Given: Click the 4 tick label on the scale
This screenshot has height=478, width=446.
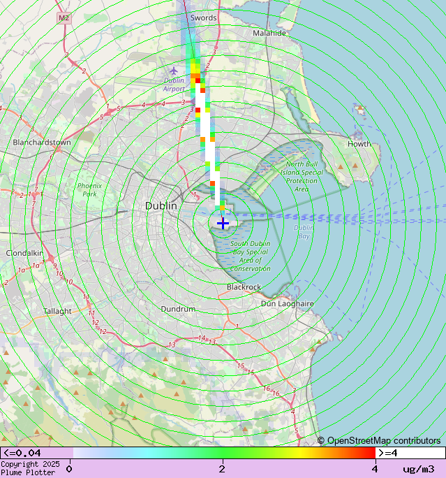Looking at the screenshot, I should (375, 469).
